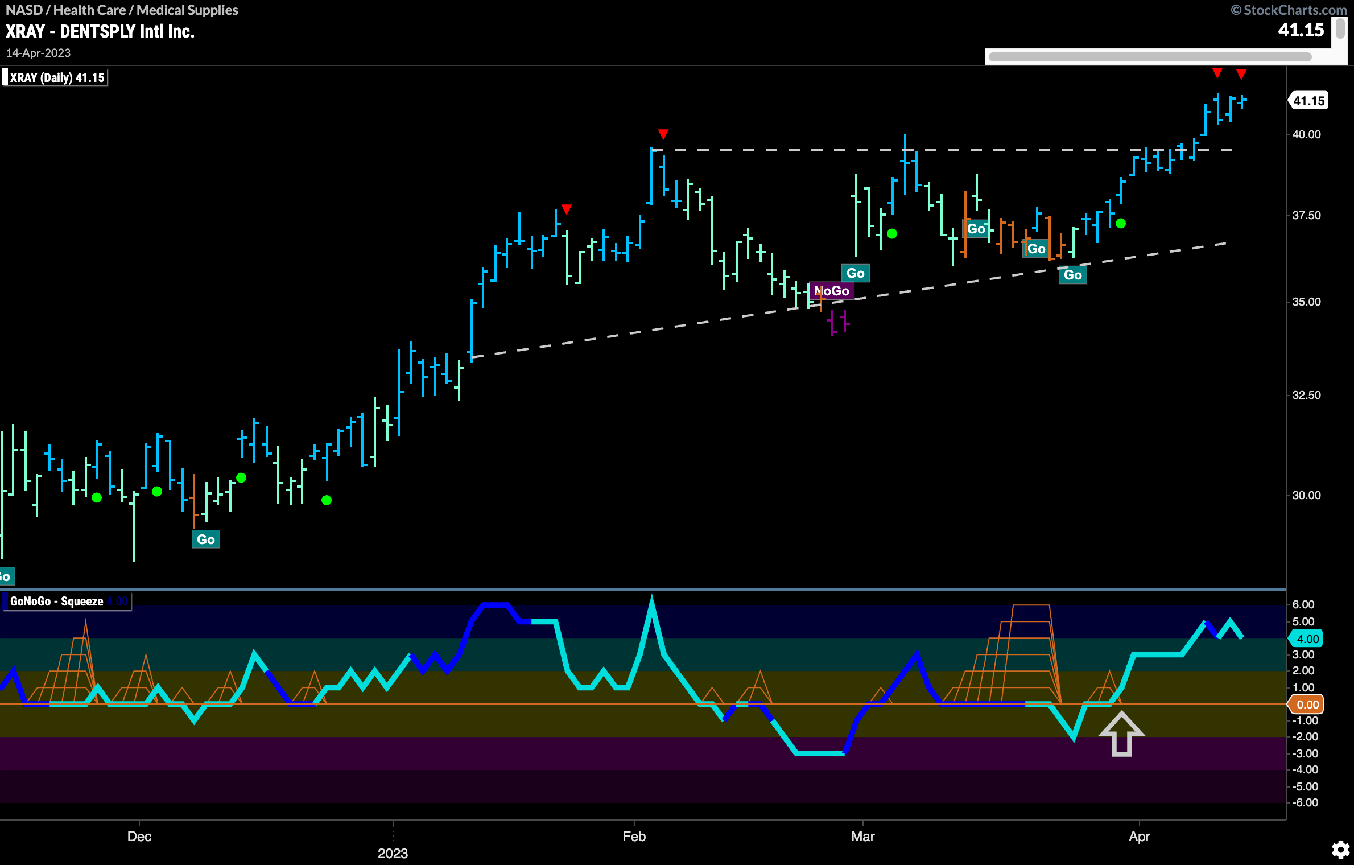The width and height of the screenshot is (1354, 865).
Task: Click the Apr label on the time axis
Action: 1139,837
